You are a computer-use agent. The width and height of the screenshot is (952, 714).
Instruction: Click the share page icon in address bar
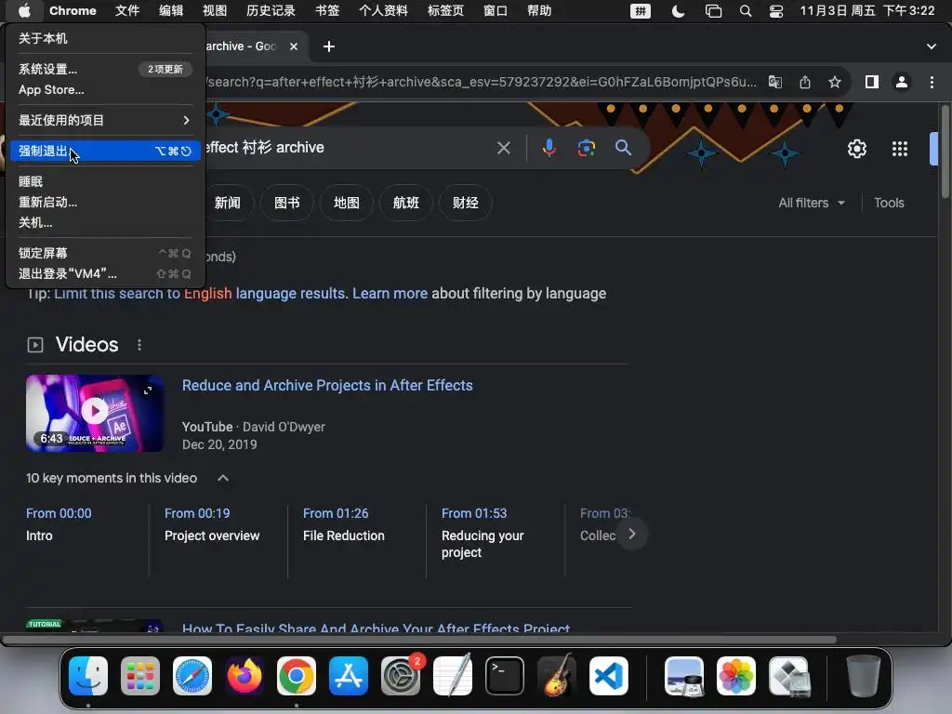click(804, 82)
